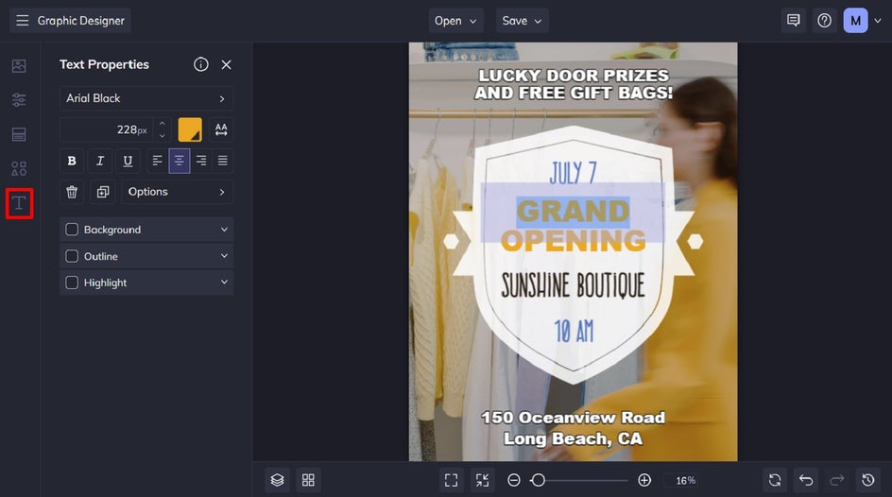The height and width of the screenshot is (497, 892).
Task: Open the yellow text color swatch
Action: (x=190, y=129)
